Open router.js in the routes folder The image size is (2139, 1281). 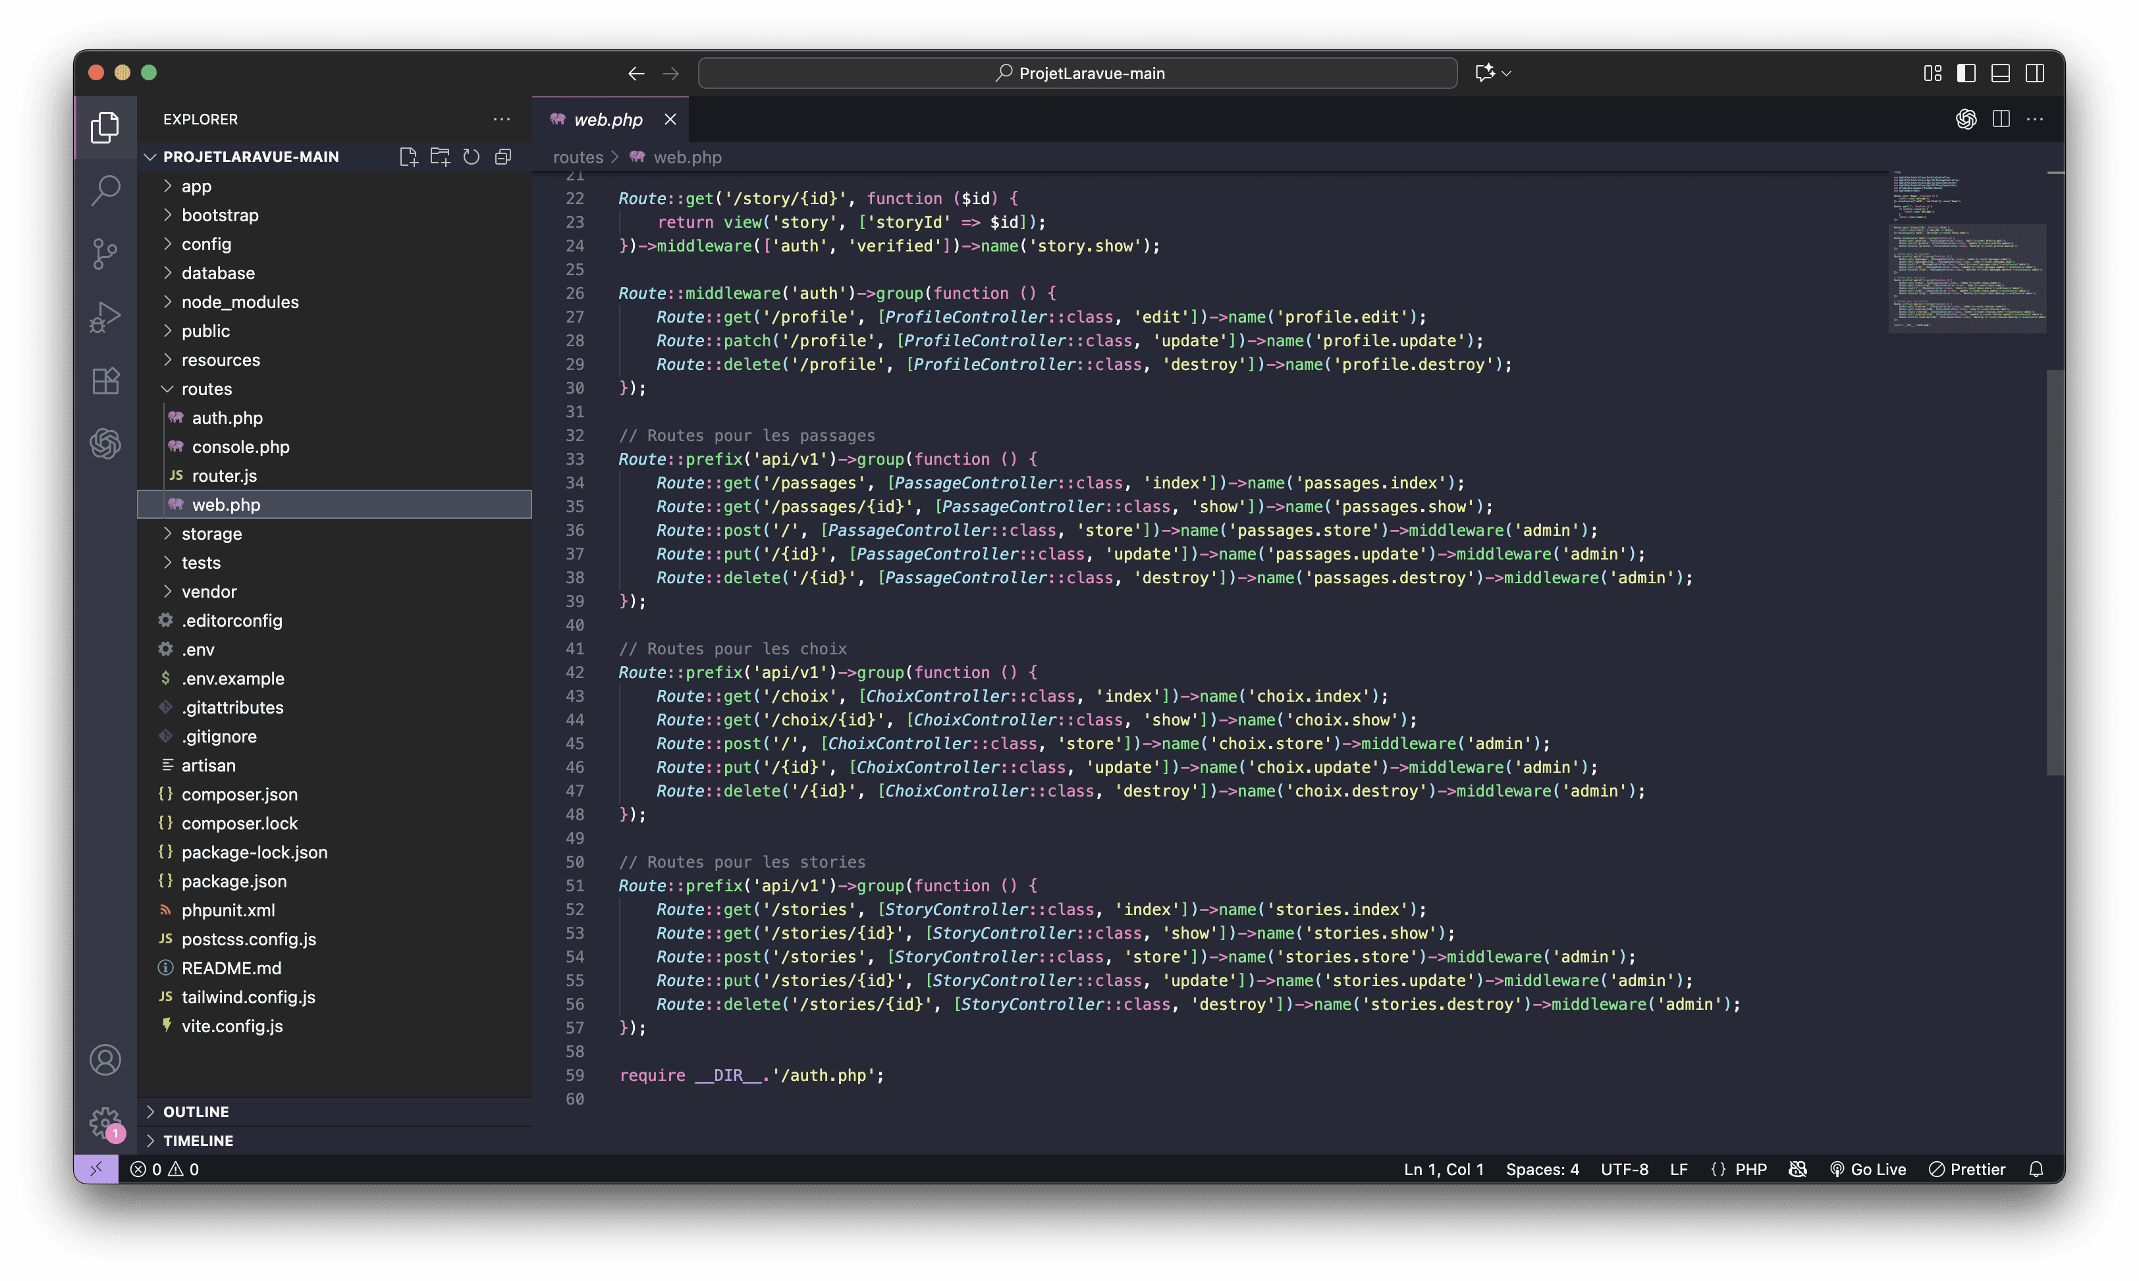[334, 476]
